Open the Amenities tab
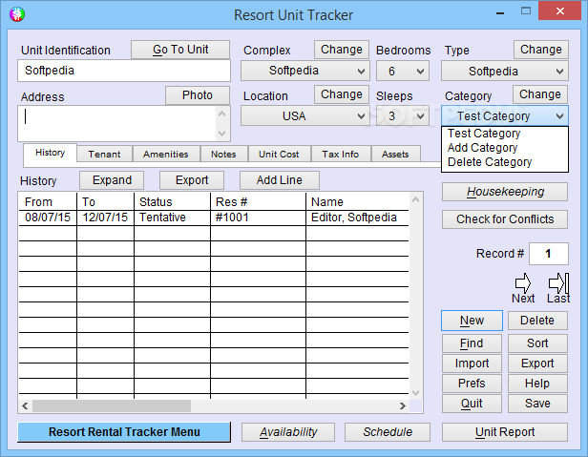This screenshot has width=588, height=457. [x=166, y=155]
